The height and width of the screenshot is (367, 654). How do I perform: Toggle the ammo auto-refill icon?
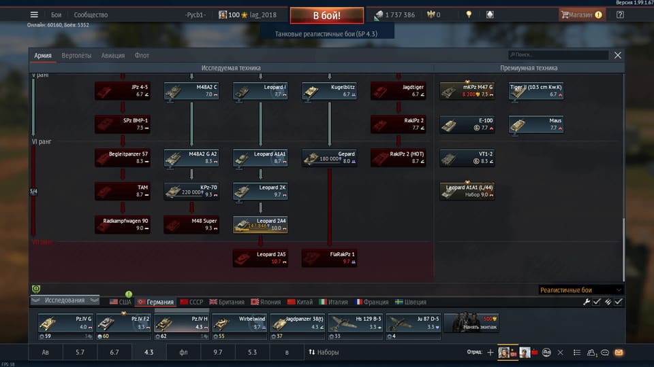click(x=608, y=302)
